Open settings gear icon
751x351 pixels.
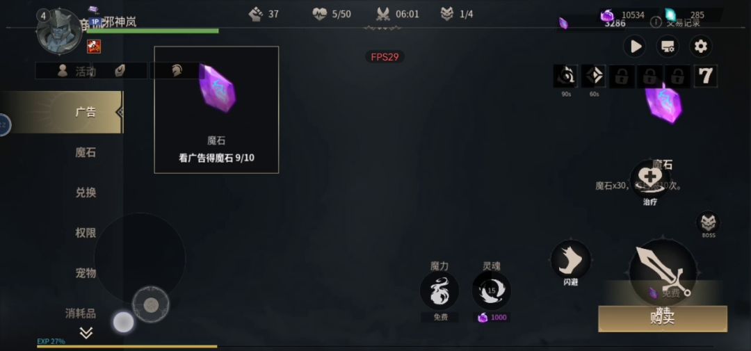click(701, 47)
